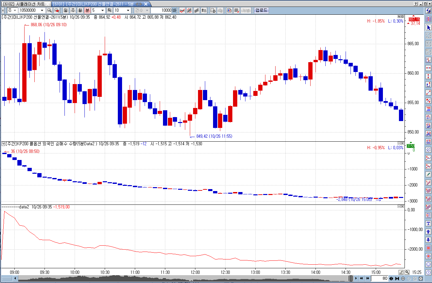This screenshot has height=283, width=432.
Task: Click the 10000 bar count input field
Action: pyautogui.click(x=161, y=10)
